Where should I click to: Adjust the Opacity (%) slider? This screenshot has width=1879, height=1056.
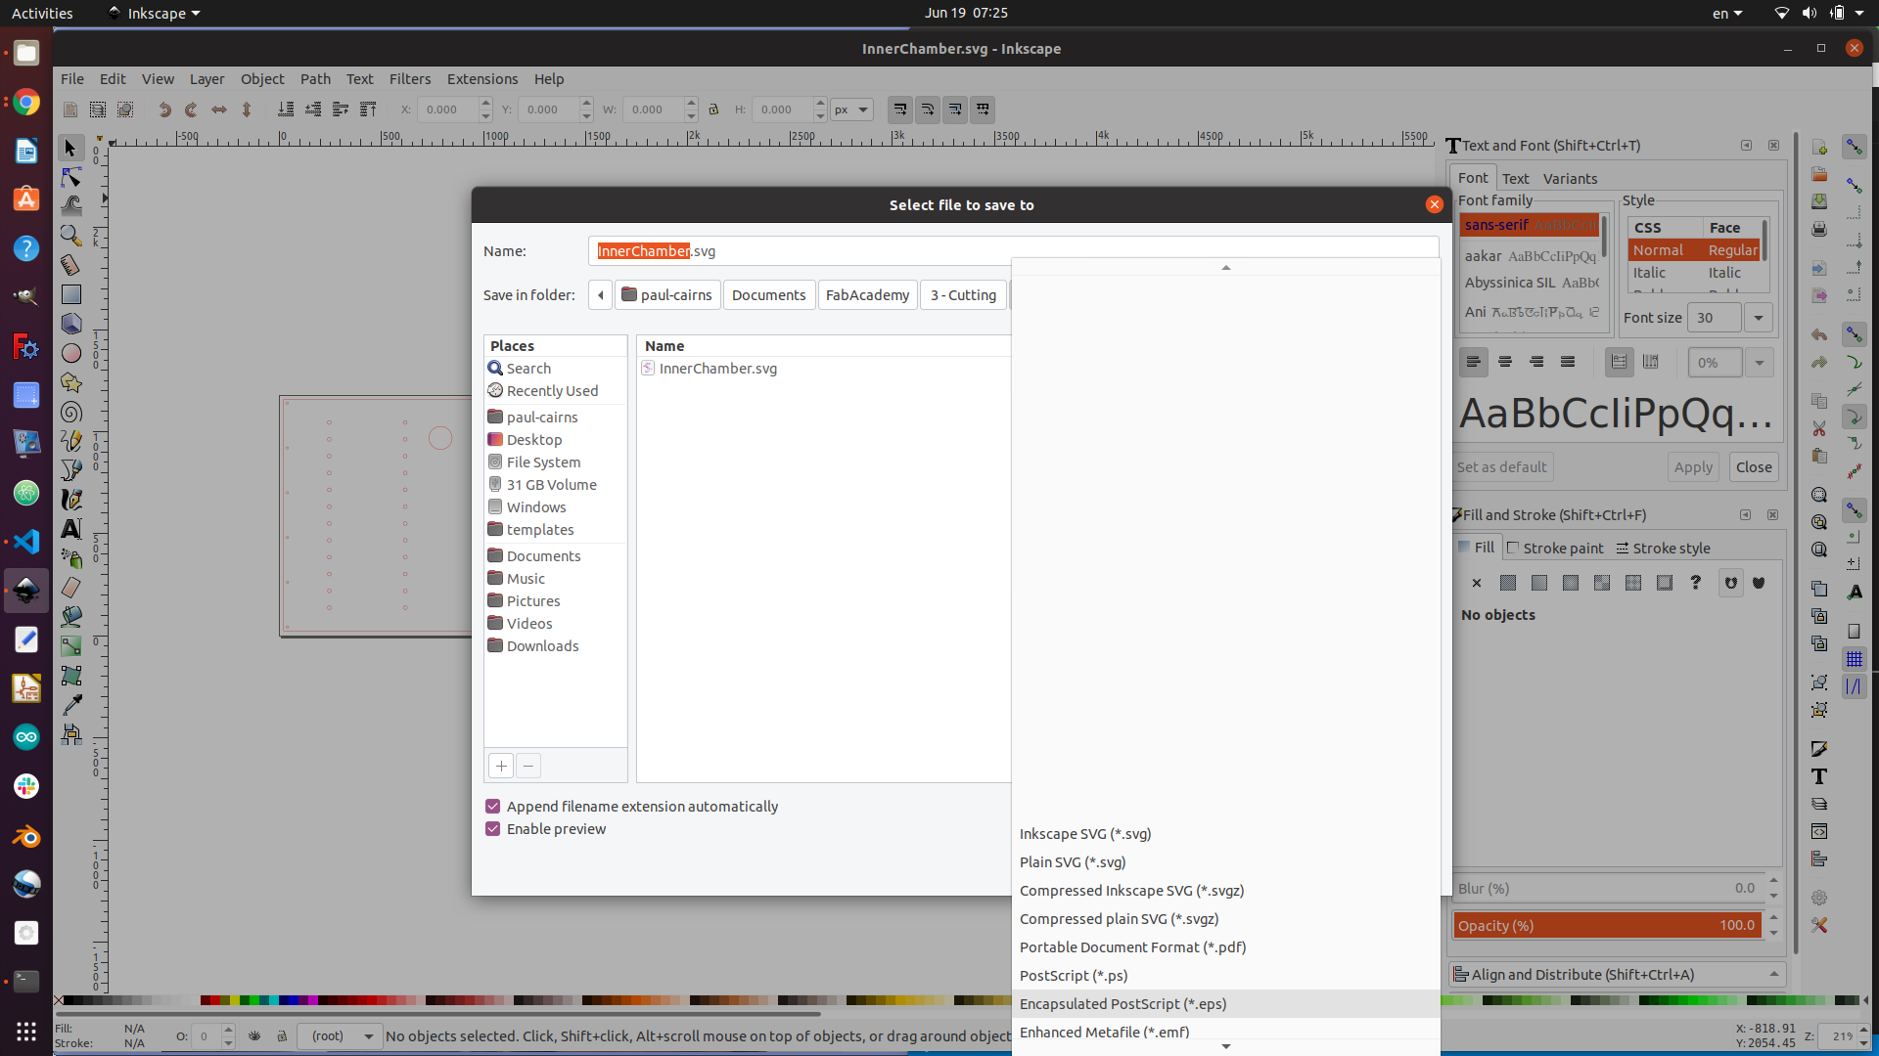1607,925
